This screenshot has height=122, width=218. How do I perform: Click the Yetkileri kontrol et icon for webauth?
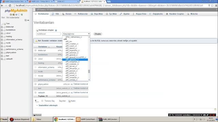[72, 93]
